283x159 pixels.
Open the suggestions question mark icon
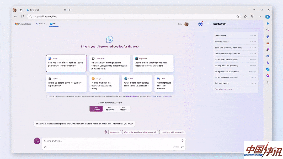(x=105, y=132)
